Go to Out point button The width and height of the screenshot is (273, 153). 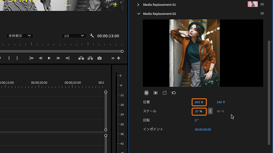pyautogui.click(x=68, y=58)
